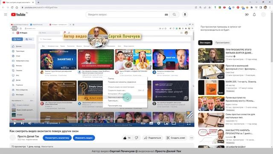The height and width of the screenshot is (154, 273).
Task: Open thumbnail of "МАЯК-205. 1-я часть" video
Action: pos(211,87)
